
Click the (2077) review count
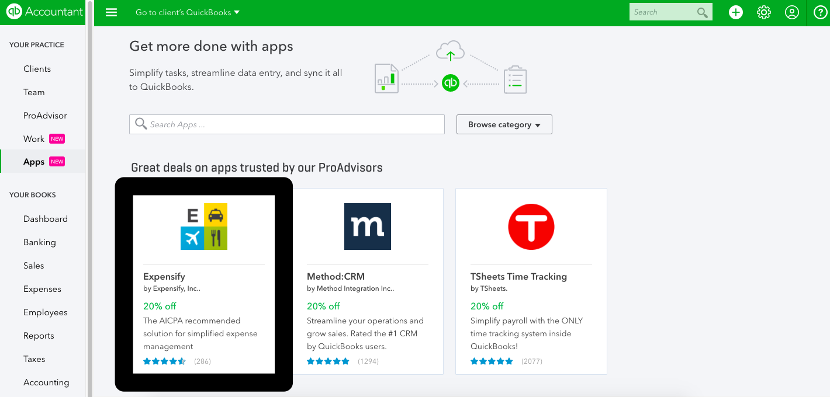click(x=532, y=361)
